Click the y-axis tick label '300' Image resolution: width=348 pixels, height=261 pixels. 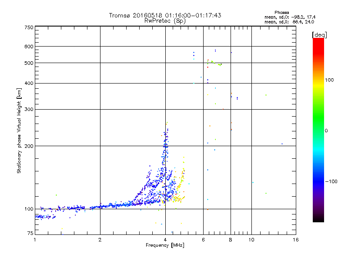pyautogui.click(x=29, y=109)
